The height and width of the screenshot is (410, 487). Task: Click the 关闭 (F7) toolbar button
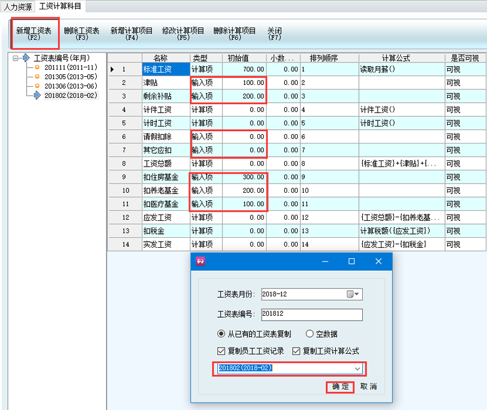[274, 33]
